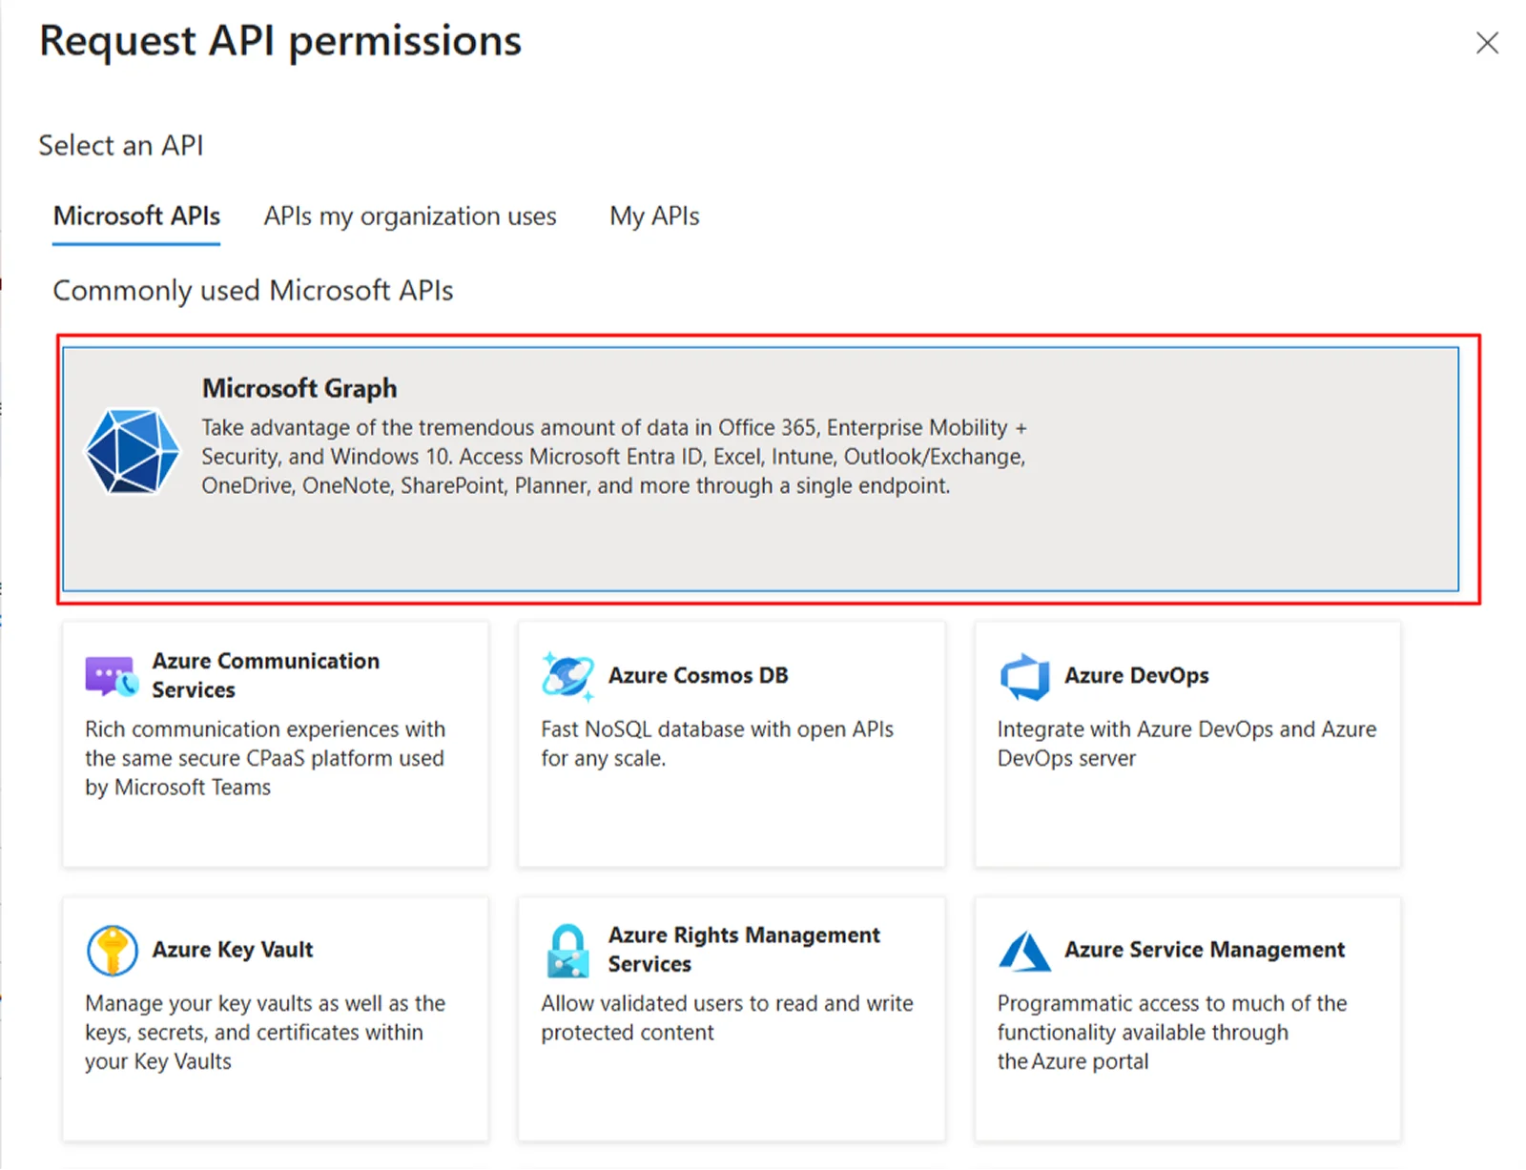Viewport: 1526px width, 1170px height.
Task: Switch to the My APIs tab
Action: [x=654, y=216]
